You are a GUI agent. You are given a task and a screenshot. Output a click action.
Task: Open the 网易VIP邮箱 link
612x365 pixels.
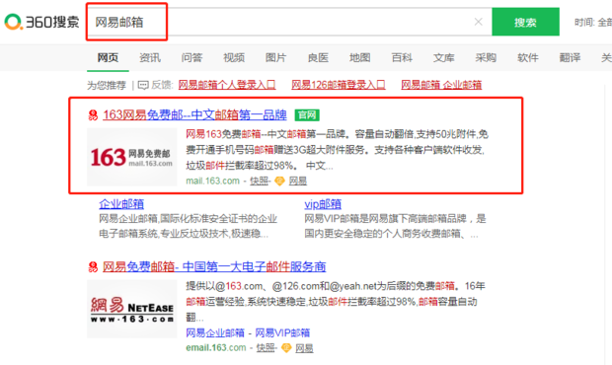tap(282, 332)
